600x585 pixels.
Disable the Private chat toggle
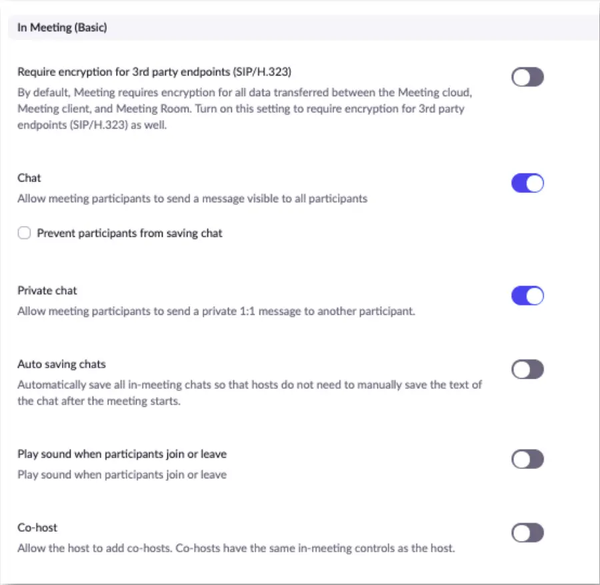(x=527, y=296)
